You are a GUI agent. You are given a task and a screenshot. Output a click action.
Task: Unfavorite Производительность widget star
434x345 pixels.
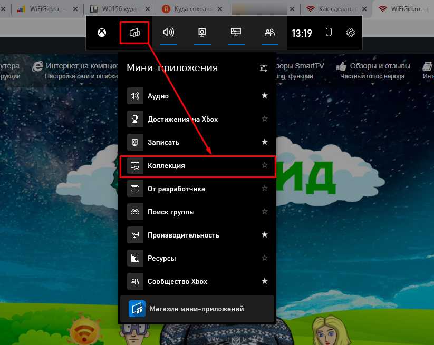(265, 235)
